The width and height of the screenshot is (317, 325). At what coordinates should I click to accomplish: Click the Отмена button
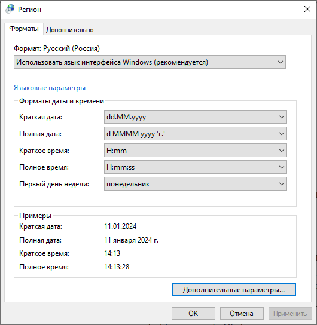(242, 314)
